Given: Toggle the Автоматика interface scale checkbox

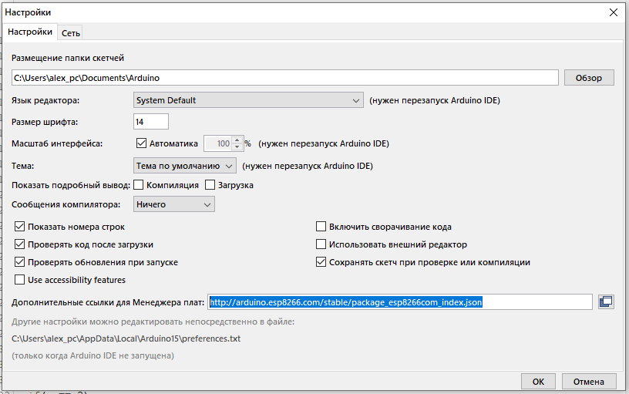Looking at the screenshot, I should (x=141, y=143).
